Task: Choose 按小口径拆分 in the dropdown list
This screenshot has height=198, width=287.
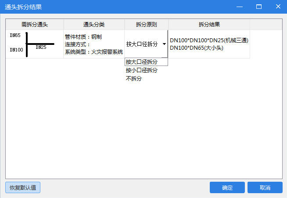Action: pos(142,70)
